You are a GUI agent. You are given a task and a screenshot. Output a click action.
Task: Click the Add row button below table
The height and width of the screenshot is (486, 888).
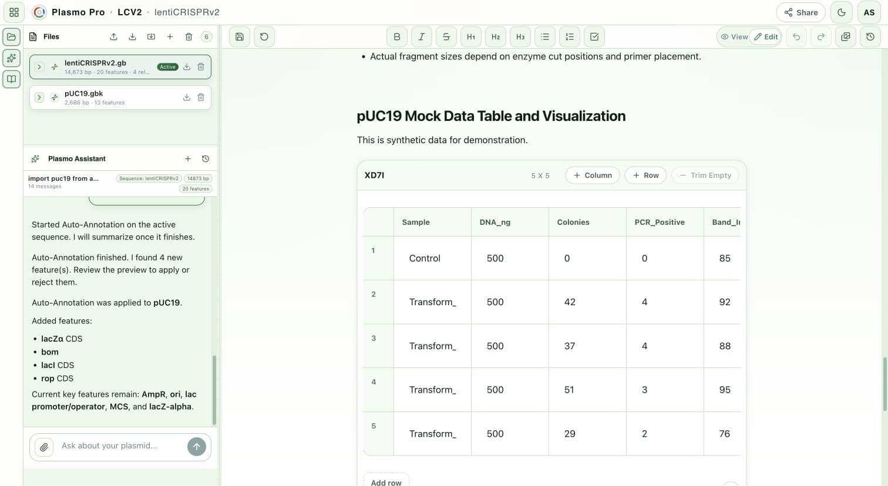pyautogui.click(x=386, y=482)
